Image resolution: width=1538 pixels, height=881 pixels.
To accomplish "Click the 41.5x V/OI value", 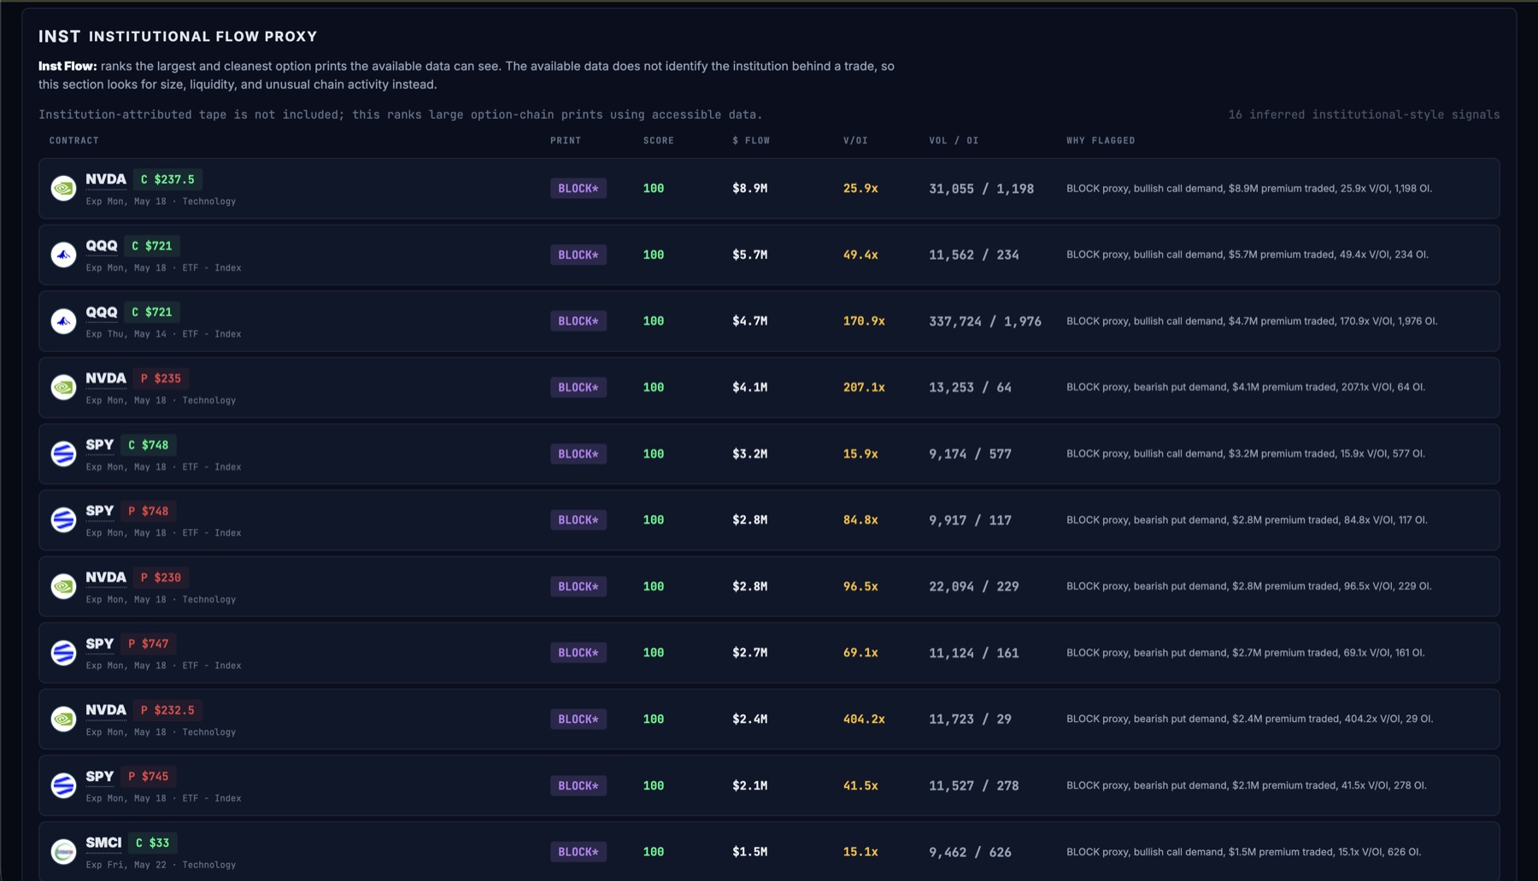I will (860, 785).
